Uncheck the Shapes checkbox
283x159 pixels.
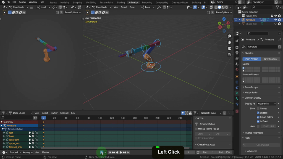pyautogui.click(x=258, y=113)
